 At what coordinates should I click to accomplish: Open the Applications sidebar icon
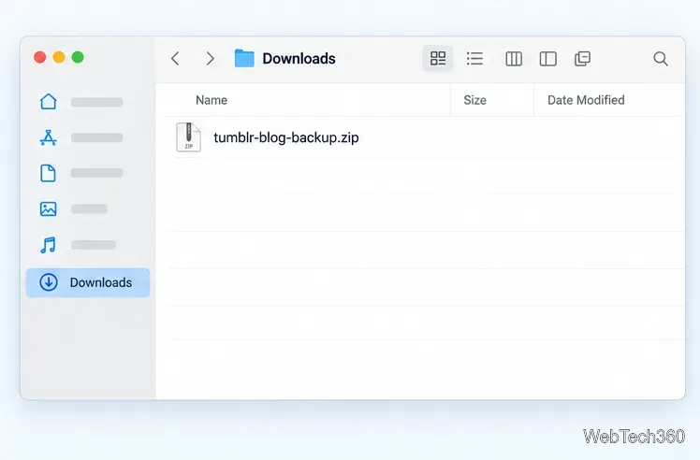pos(49,137)
